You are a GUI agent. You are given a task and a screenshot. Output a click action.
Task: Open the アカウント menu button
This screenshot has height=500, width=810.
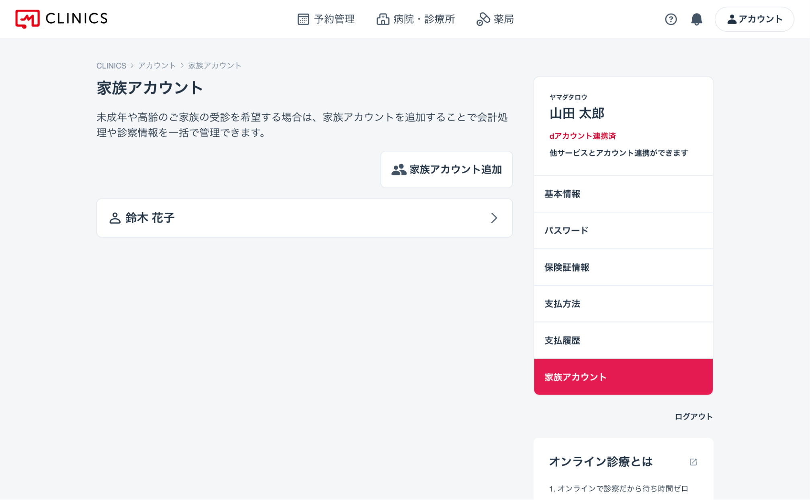click(754, 19)
